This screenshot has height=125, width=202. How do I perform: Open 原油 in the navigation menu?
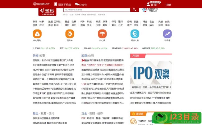[105, 22]
